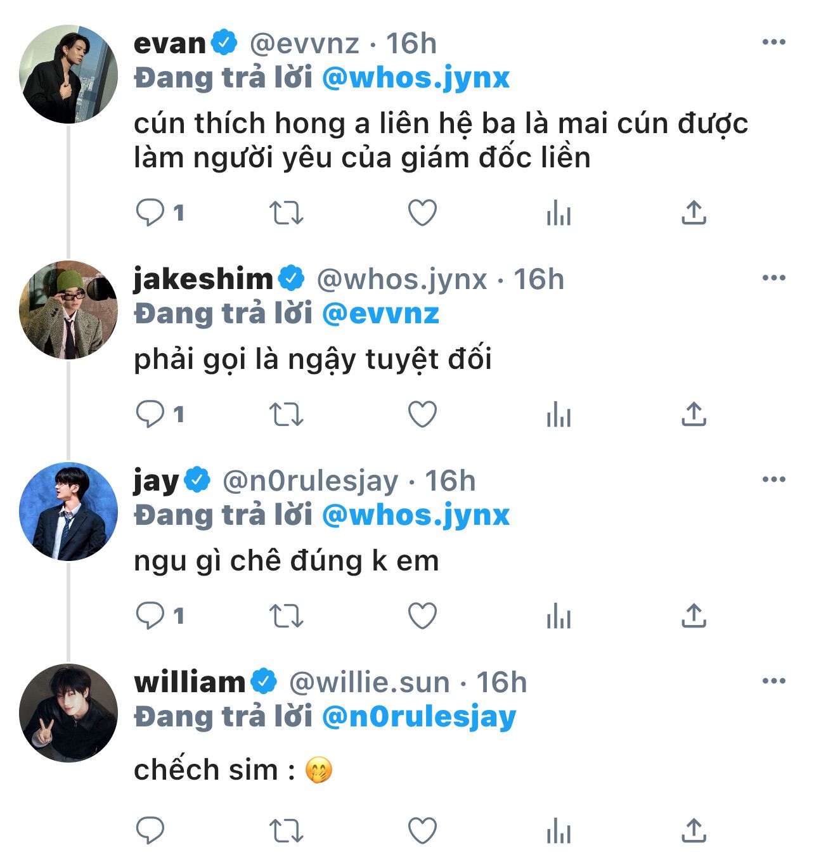Screen dimensions: 814x857
Task: Like evan's tweet
Action: [422, 213]
